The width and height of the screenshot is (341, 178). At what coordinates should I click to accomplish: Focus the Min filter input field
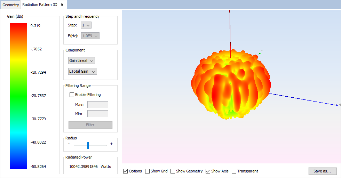coord(98,114)
